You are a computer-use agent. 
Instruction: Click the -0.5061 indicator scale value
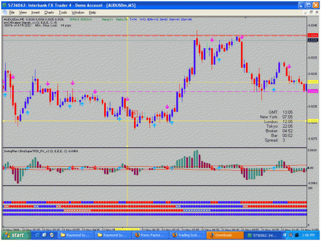pos(312,183)
